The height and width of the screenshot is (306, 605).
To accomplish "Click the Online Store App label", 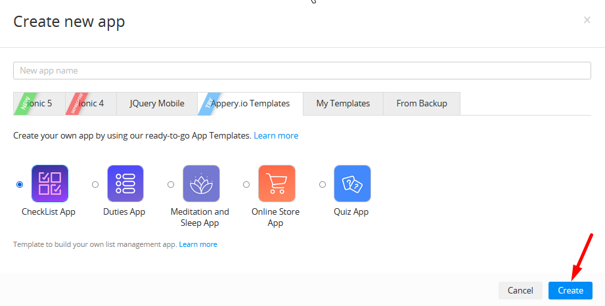I will [x=275, y=217].
